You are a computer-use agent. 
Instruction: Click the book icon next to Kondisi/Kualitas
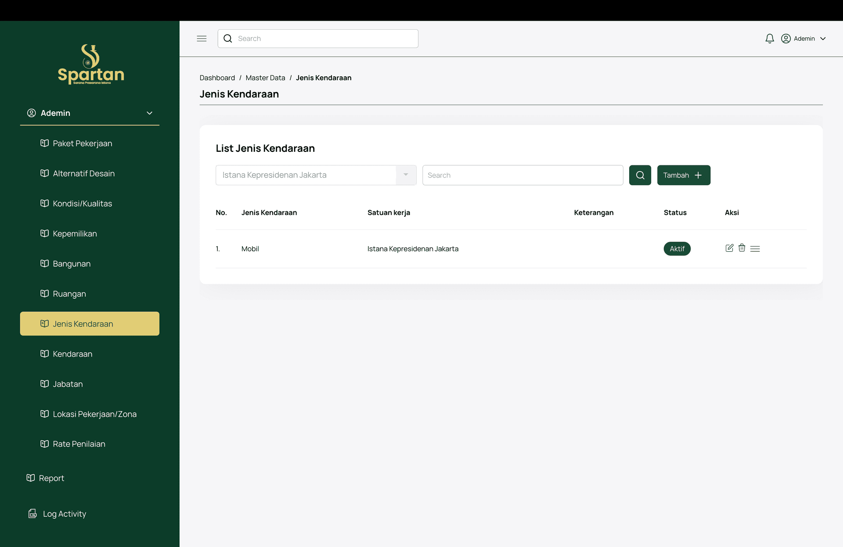coord(44,203)
